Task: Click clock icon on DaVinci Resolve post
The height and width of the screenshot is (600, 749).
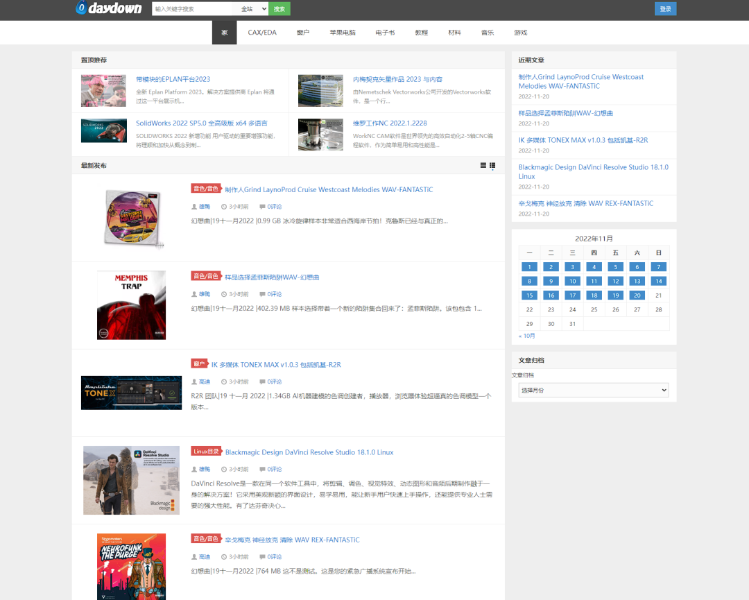Action: coord(223,469)
